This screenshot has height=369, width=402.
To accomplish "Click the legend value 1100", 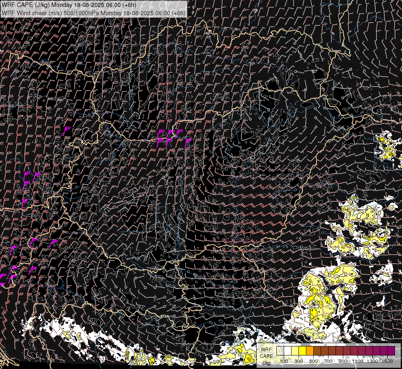I will tap(358, 361).
